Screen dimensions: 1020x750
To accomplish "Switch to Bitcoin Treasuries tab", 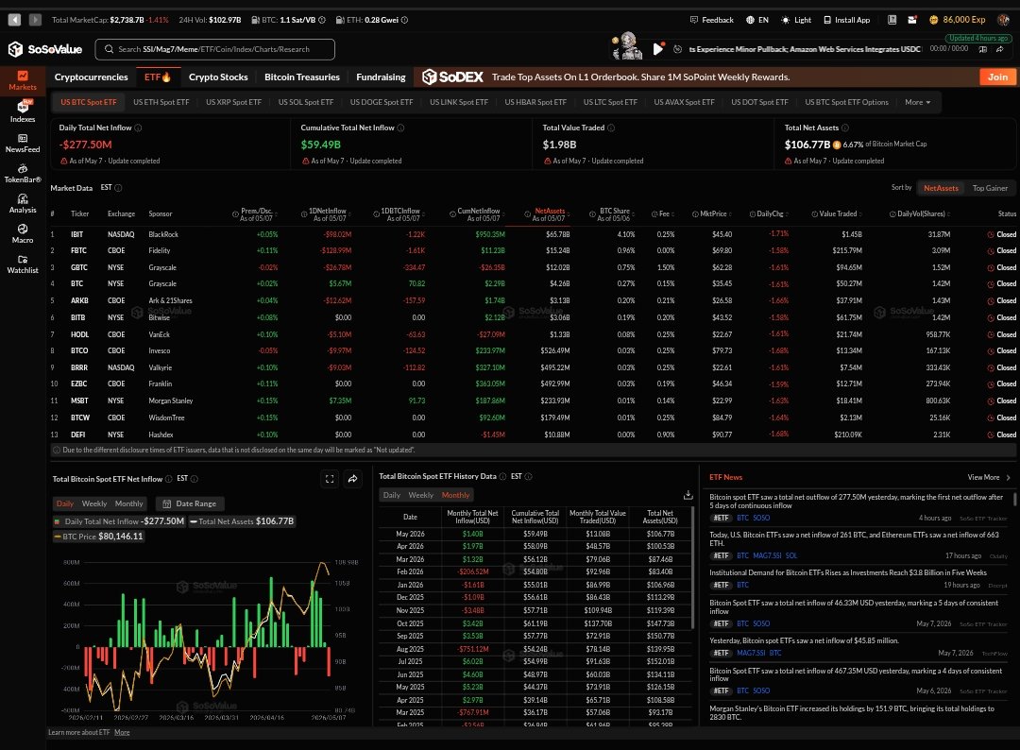I will tap(302, 77).
